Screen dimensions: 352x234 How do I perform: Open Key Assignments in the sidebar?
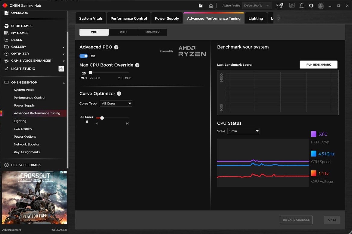point(27,152)
